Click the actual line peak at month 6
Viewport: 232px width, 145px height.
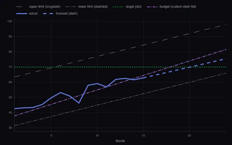[x=61, y=93]
